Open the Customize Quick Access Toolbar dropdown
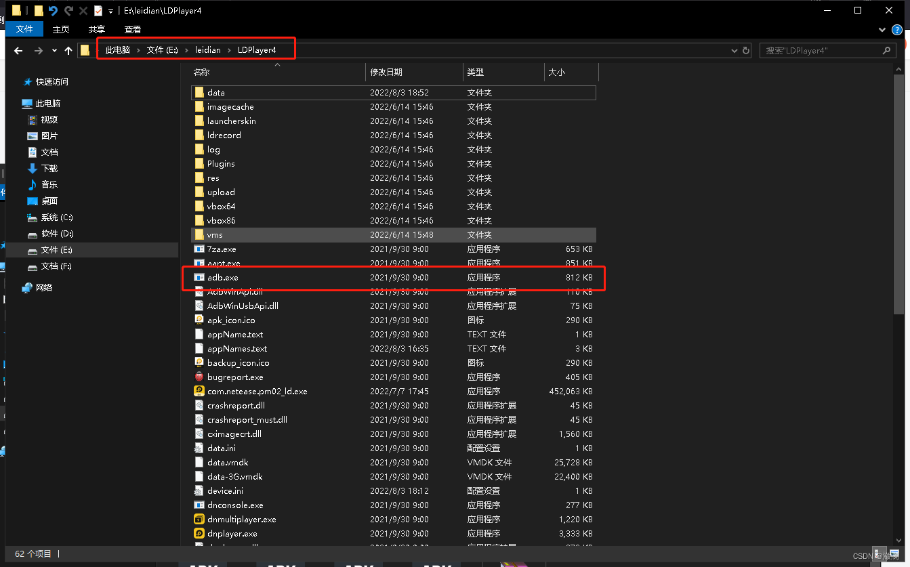910x567 pixels. pyautogui.click(x=111, y=12)
